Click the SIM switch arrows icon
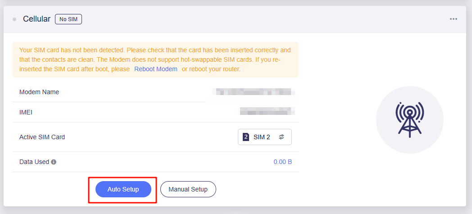 coord(282,137)
